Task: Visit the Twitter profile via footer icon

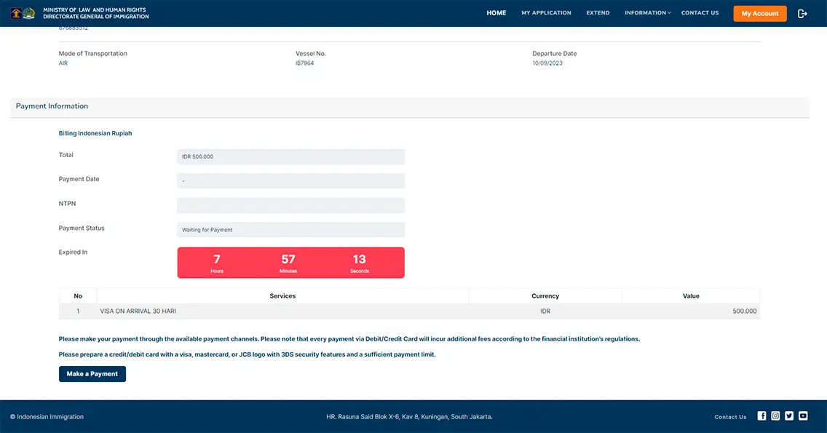Action: (x=789, y=416)
